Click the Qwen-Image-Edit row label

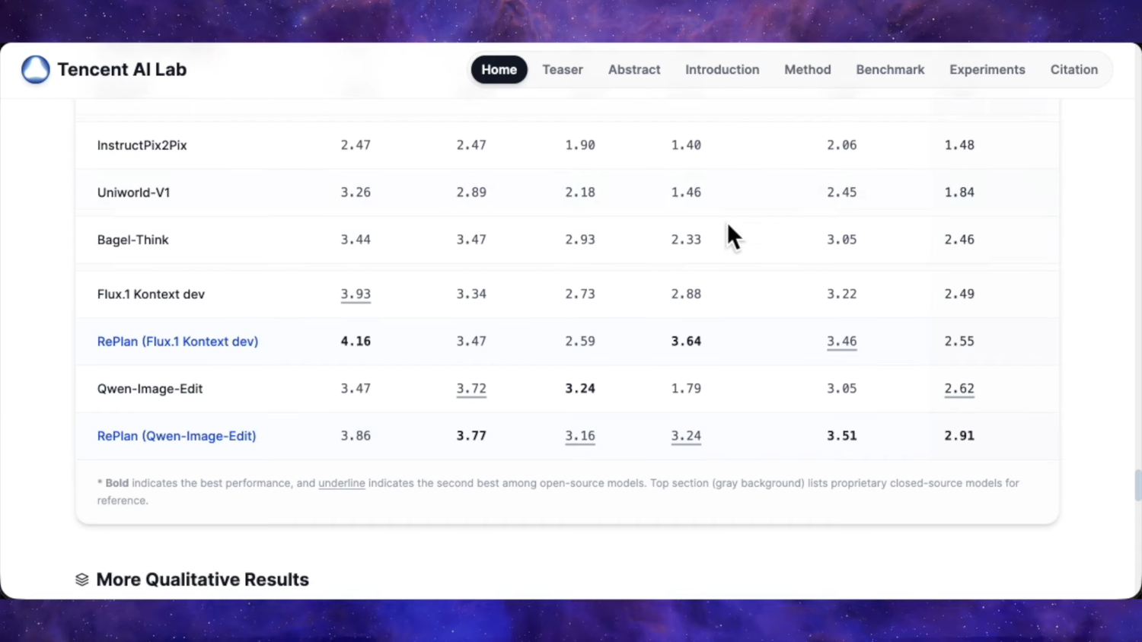tap(150, 389)
